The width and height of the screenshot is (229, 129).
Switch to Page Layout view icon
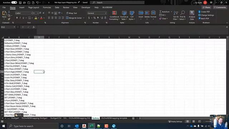coord(194,121)
